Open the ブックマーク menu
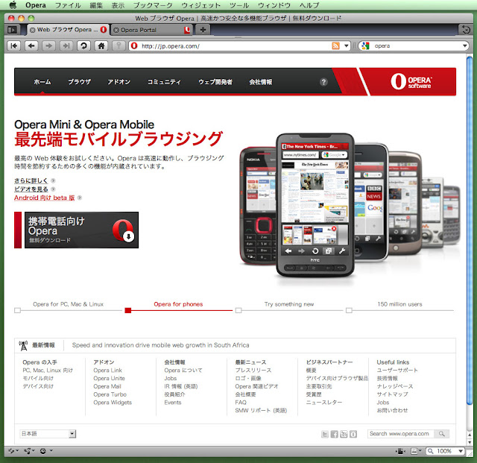The image size is (477, 463). click(153, 5)
